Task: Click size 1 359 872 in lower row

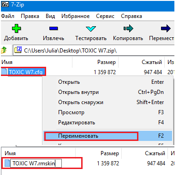Action: pos(108,163)
